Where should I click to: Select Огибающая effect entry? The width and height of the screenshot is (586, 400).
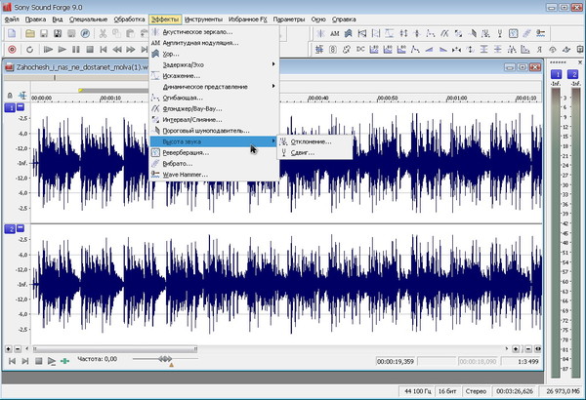click(214, 98)
